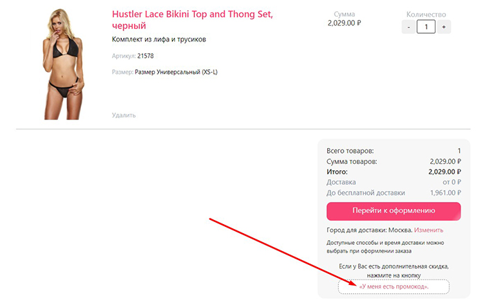
Task: Click the product price under Сумма
Action: pos(344,23)
